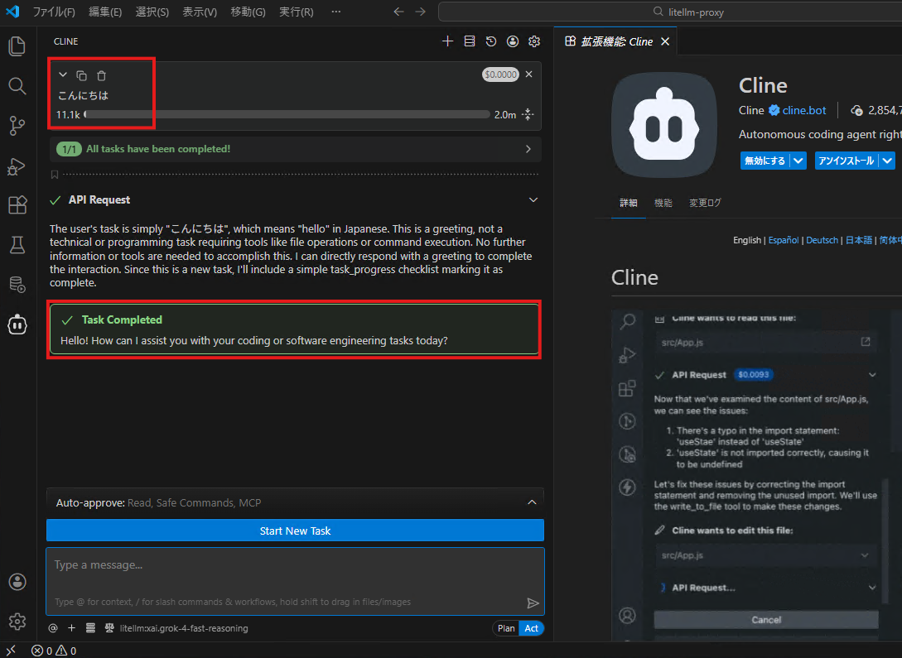Open the errors and warnings status bar item
The height and width of the screenshot is (658, 902).
(54, 651)
